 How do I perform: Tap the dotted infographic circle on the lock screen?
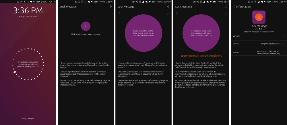coord(28,64)
